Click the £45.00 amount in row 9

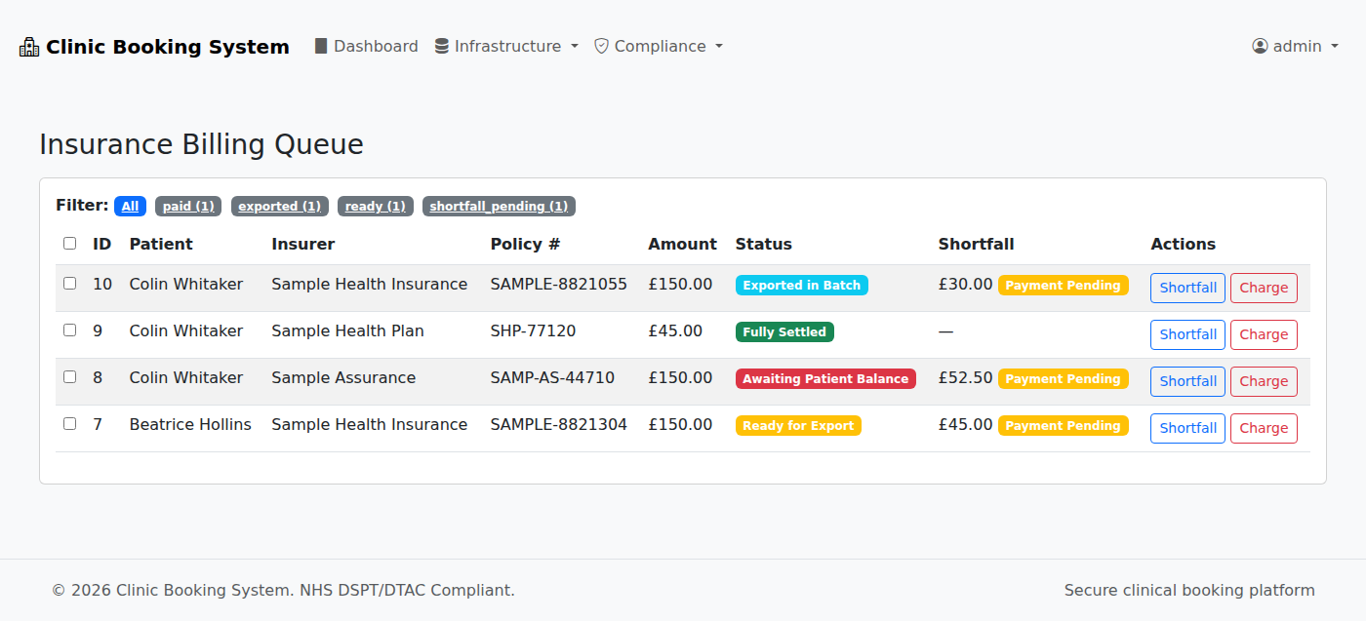click(675, 331)
